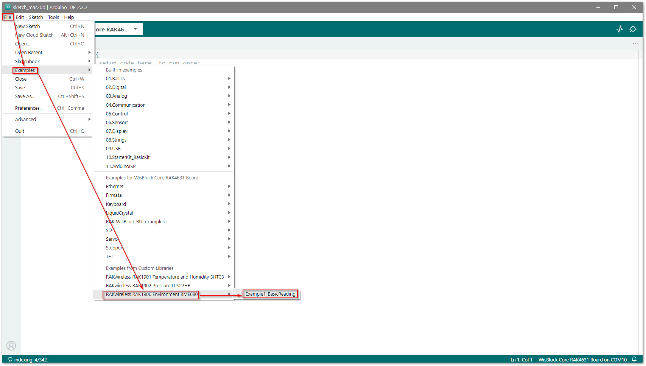This screenshot has height=366, width=646.
Task: Expand the Advanced submenu arrow
Action: [89, 119]
